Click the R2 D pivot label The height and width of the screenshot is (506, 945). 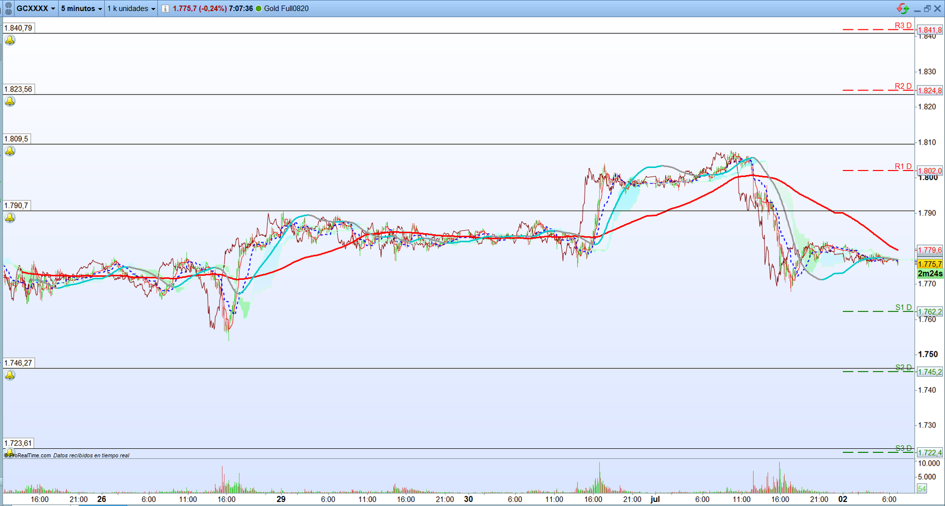pos(903,86)
